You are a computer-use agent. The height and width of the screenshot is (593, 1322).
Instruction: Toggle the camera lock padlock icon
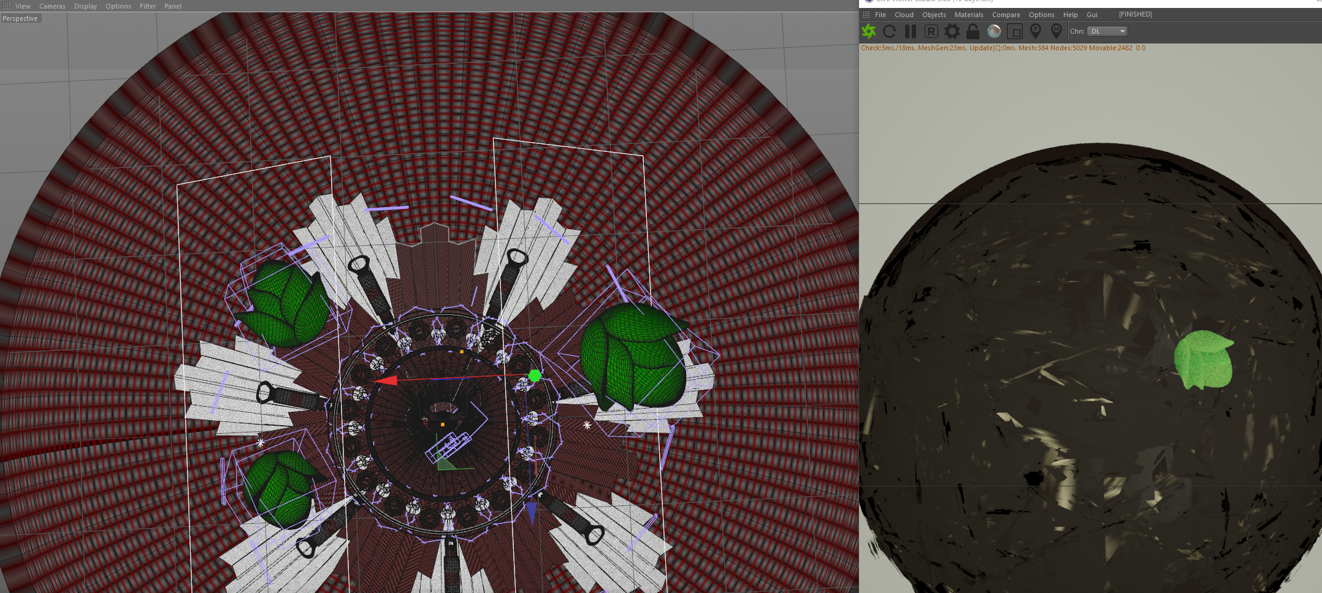coord(973,31)
